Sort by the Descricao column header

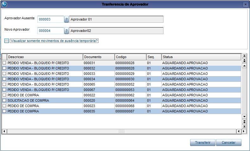coord(44,57)
